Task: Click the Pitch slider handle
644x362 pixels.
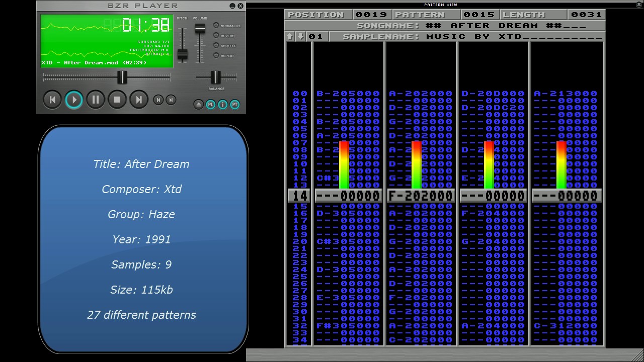Action: click(183, 55)
